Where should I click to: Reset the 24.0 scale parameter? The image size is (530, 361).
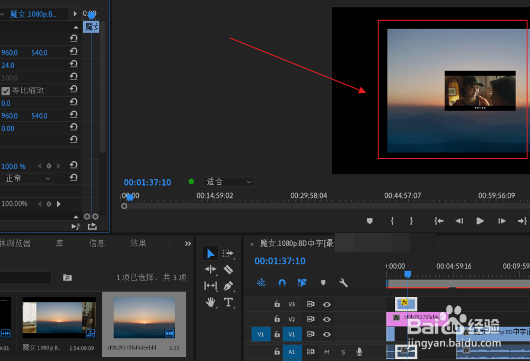tap(74, 64)
